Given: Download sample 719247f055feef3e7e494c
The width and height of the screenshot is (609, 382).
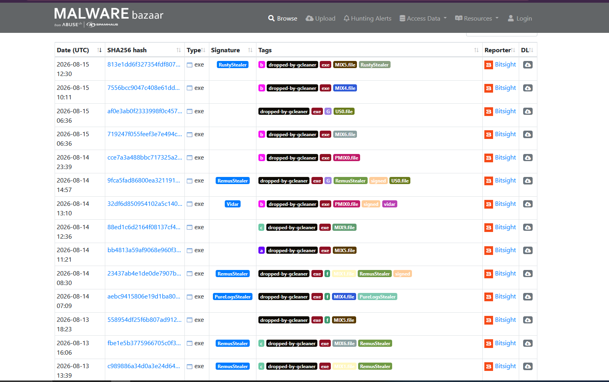Looking at the screenshot, I should 527,134.
